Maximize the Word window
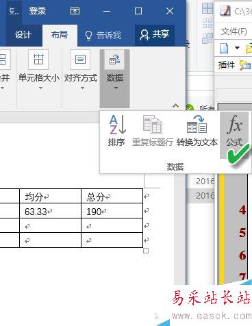This screenshot has height=326, width=252. [138, 11]
